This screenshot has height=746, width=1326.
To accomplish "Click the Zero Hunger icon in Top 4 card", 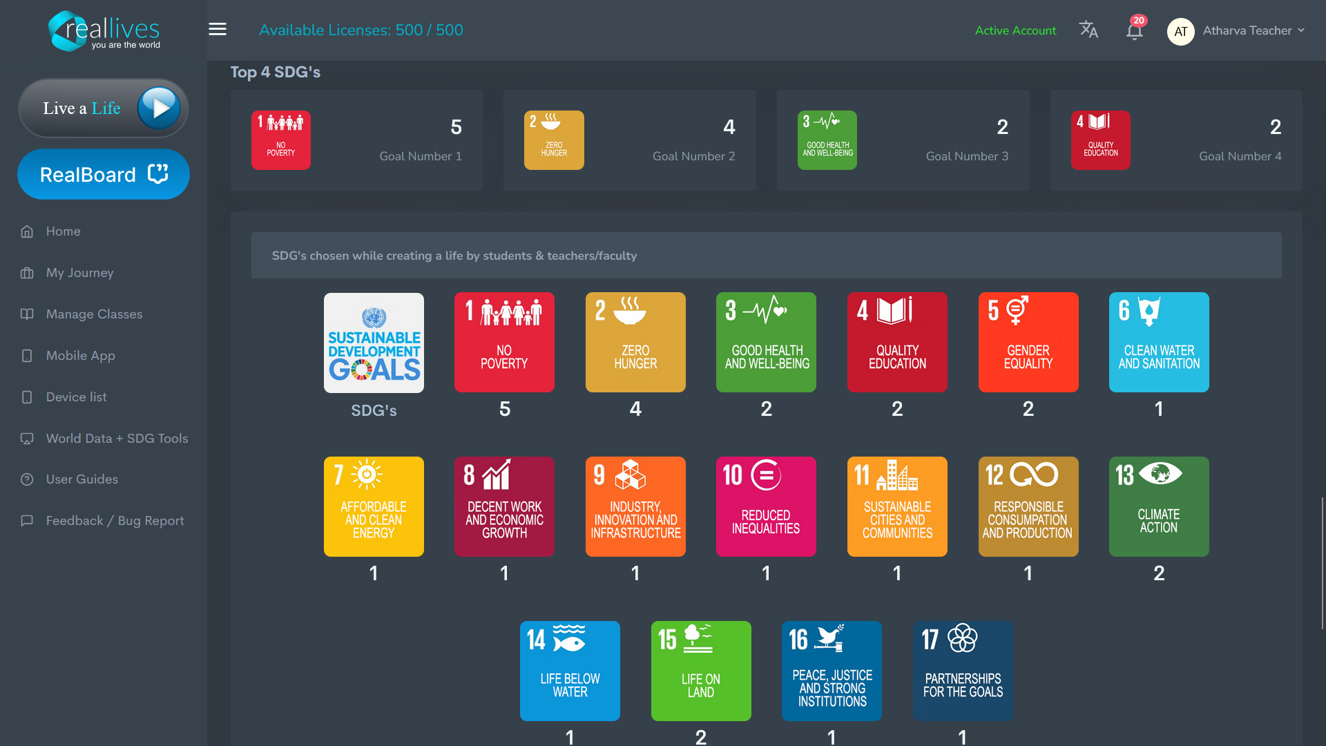I will (554, 140).
